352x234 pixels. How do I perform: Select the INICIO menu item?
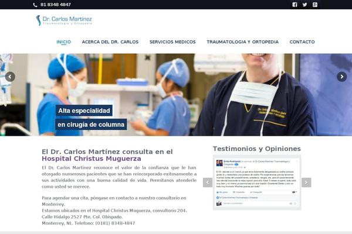(63, 42)
